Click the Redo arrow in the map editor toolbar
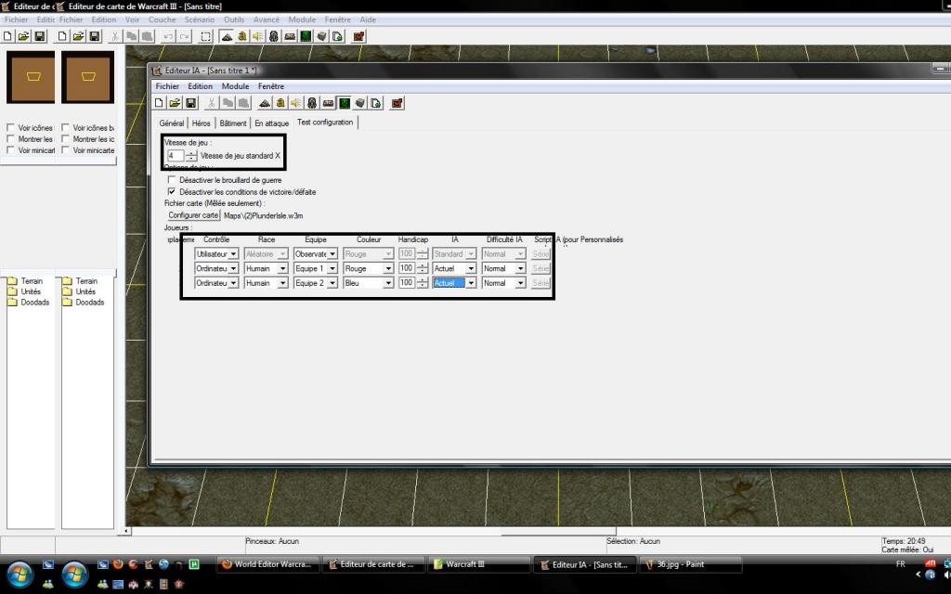 coord(184,36)
